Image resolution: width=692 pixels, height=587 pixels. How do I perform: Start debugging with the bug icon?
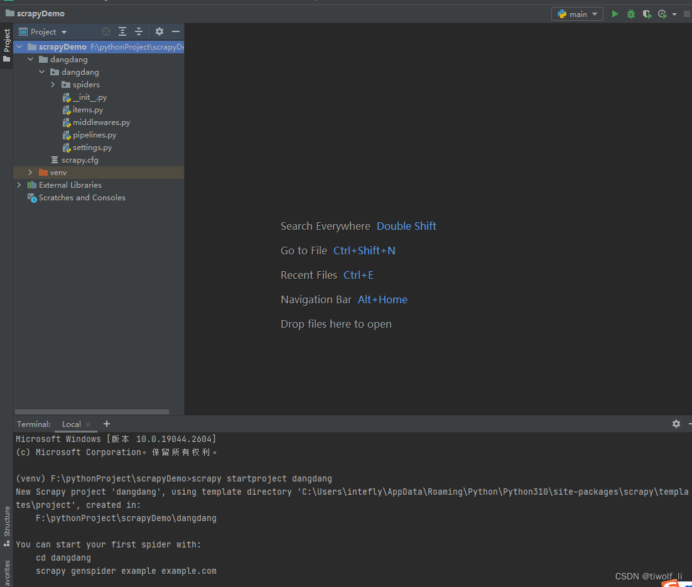coord(631,14)
